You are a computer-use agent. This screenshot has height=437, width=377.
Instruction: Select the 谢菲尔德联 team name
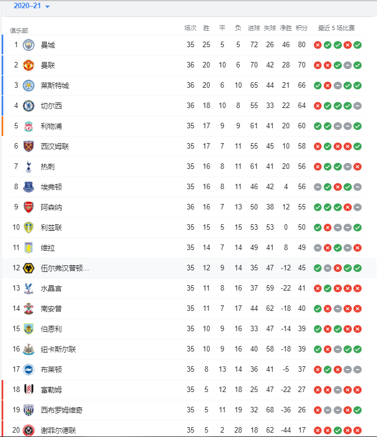coord(58,430)
